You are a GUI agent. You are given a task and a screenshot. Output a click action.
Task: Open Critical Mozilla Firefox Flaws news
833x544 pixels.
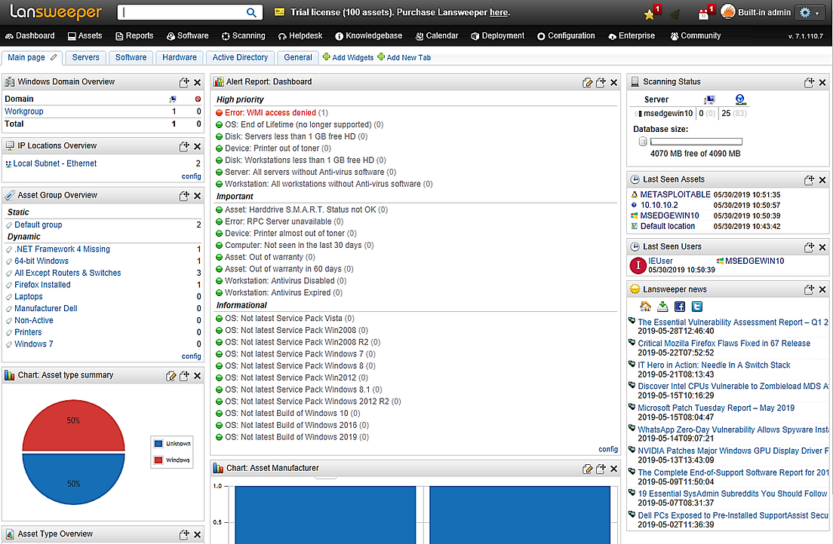(724, 344)
